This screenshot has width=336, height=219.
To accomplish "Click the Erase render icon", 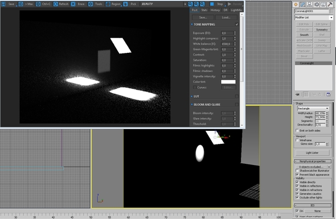I will pos(73,4).
